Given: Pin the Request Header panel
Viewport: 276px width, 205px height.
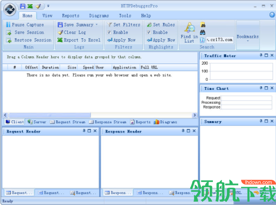Looking at the screenshot, I should click(x=84, y=131).
